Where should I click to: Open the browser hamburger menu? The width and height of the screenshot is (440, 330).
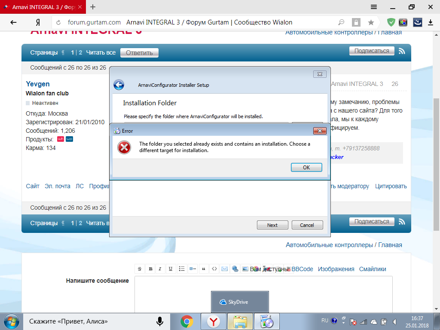click(x=374, y=7)
